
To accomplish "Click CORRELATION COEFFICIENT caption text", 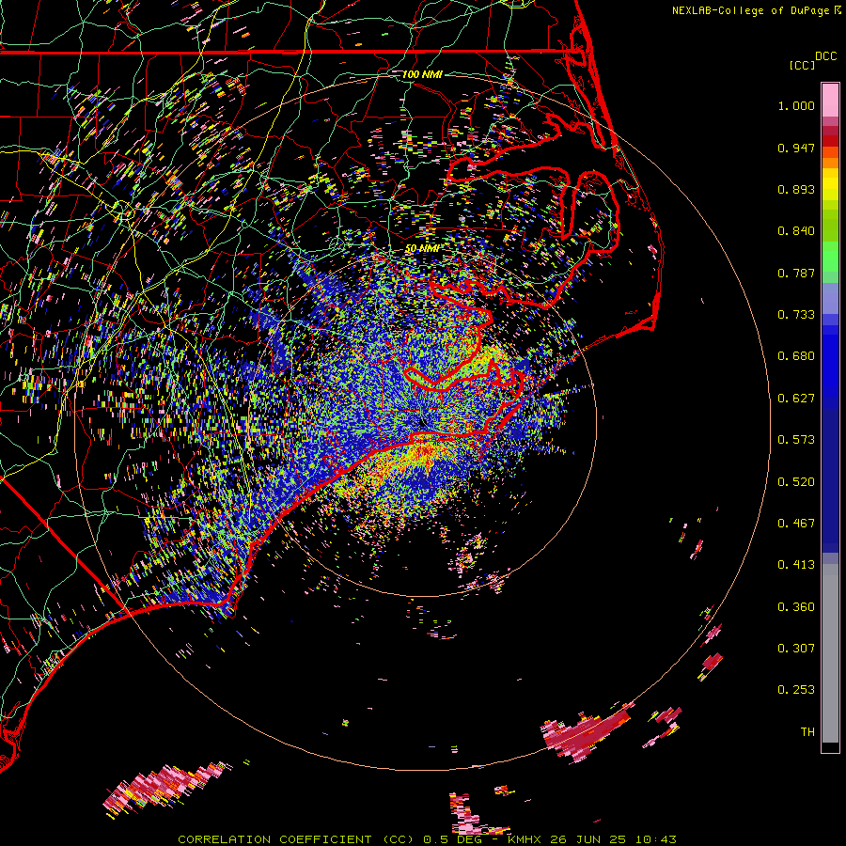I will (274, 839).
